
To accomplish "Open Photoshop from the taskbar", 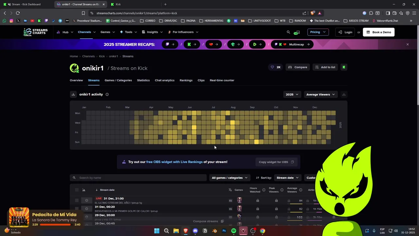I will click(224, 231).
